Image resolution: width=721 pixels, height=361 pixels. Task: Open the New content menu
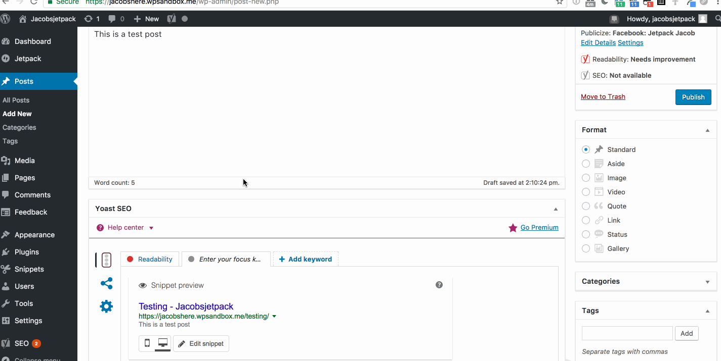[x=146, y=19]
